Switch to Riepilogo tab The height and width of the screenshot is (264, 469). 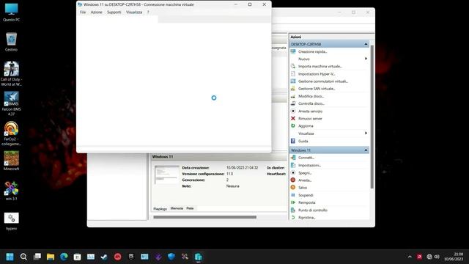pyautogui.click(x=160, y=208)
